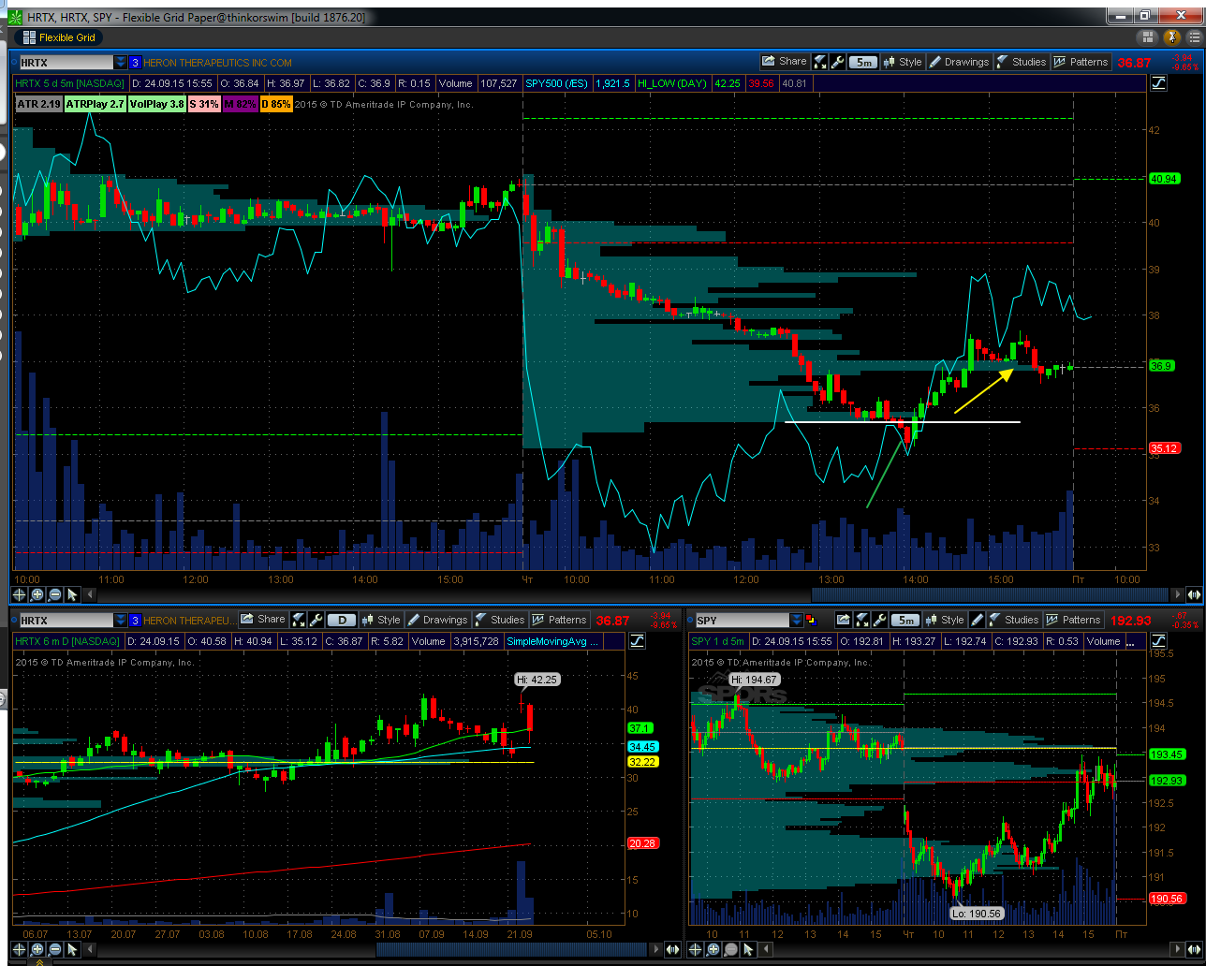The height and width of the screenshot is (966, 1206).
Task: Click the M 82% purple label
Action: point(241,104)
